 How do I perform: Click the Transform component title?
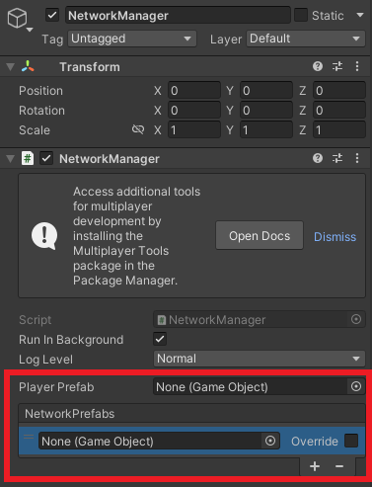tap(90, 67)
